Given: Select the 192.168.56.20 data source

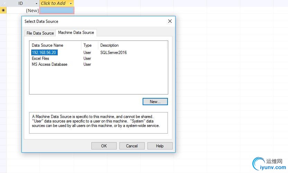Looking at the screenshot, I should [44, 53].
